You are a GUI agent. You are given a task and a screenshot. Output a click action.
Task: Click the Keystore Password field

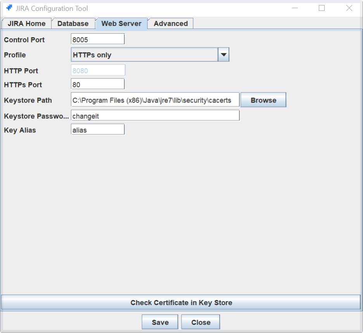point(155,116)
